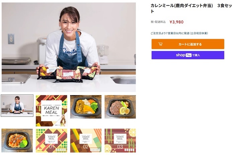Click the 税・配送料込 label
The width and height of the screenshot is (234, 155).
tap(158, 22)
